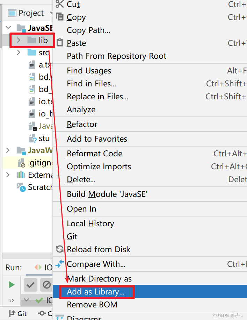Select the run checkmark toggle
The image size is (247, 320).
(30, 285)
